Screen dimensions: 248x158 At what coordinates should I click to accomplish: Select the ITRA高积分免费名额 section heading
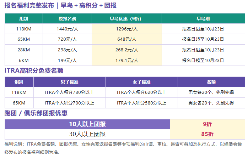coord(34,70)
